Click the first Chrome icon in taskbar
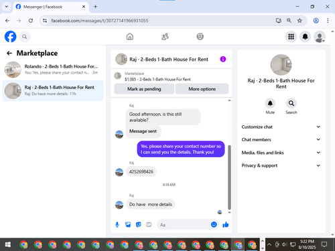The image size is (335, 251). 23,245
